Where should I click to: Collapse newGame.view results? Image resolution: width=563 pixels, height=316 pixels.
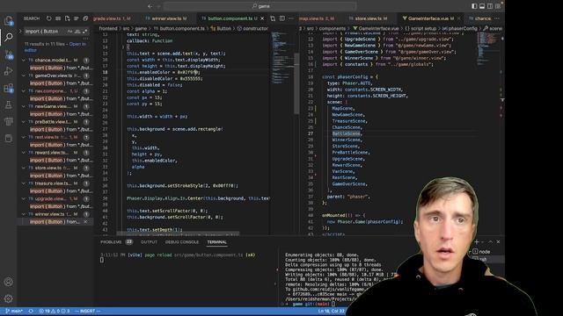[24, 106]
